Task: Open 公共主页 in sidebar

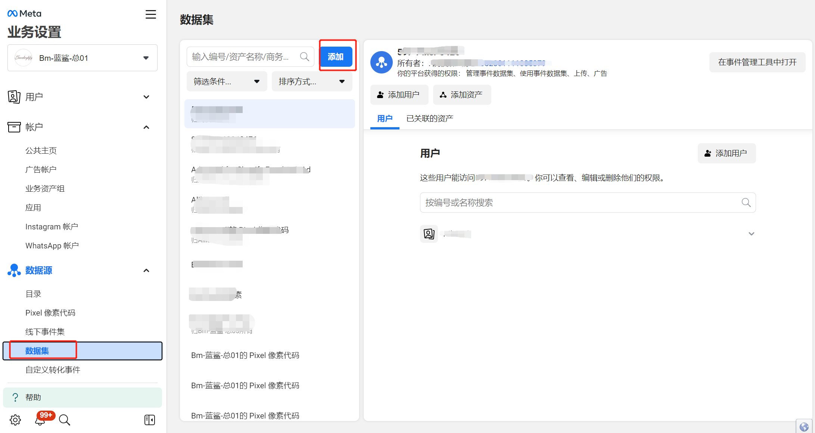Action: pyautogui.click(x=41, y=151)
